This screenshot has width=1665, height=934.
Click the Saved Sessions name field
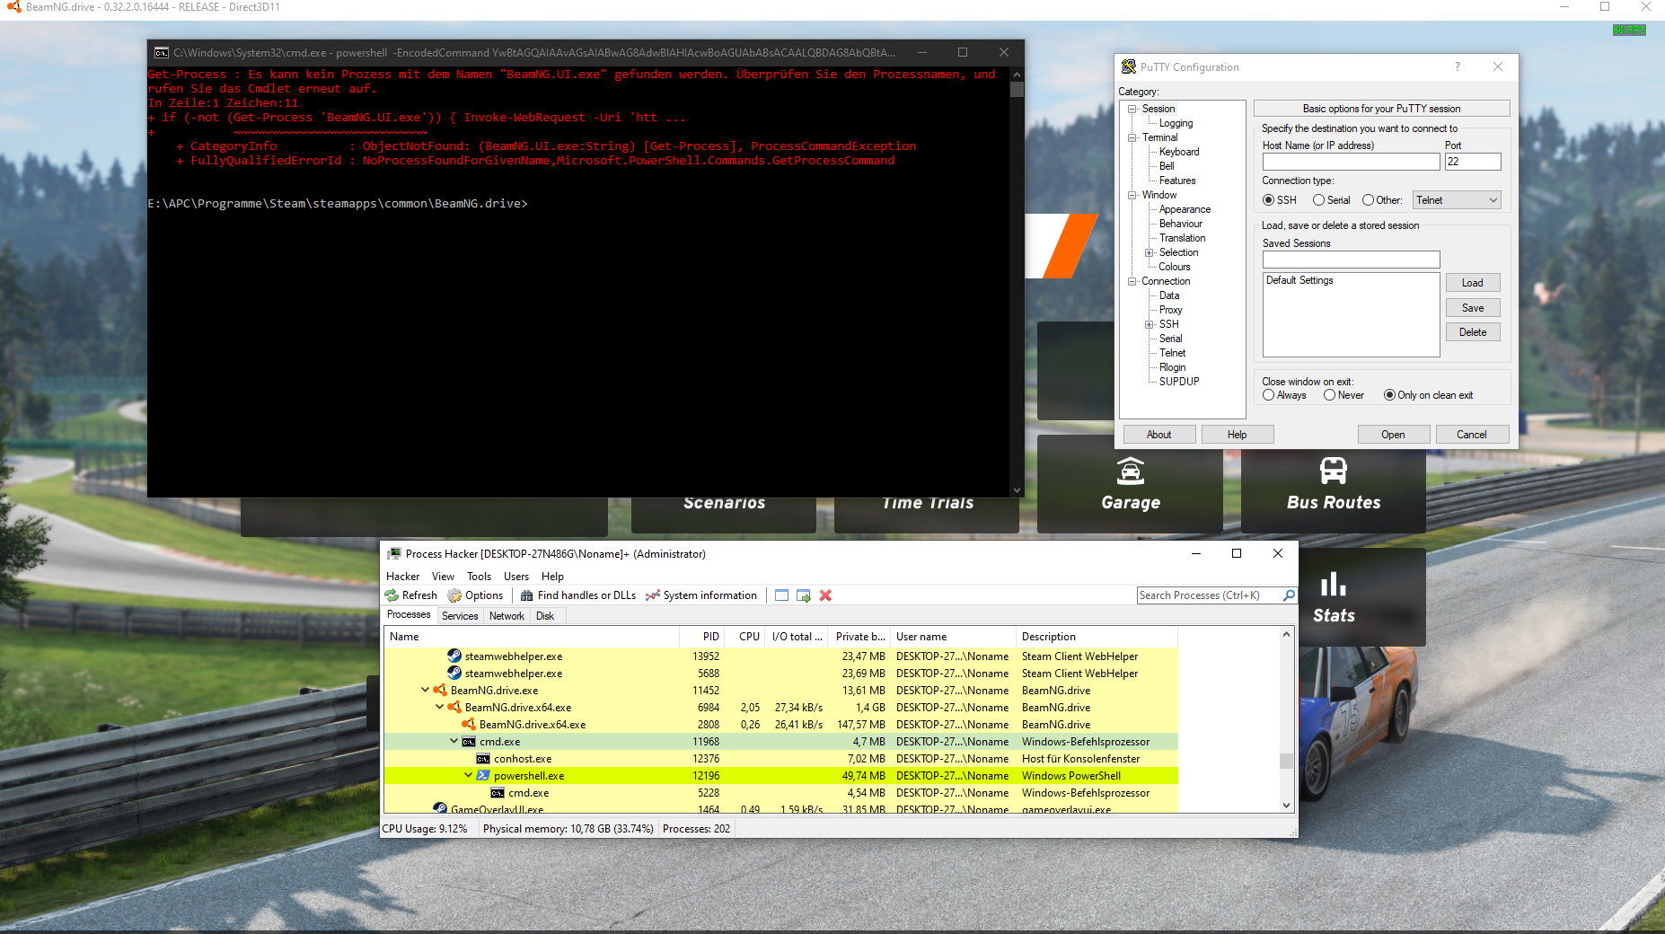pyautogui.click(x=1351, y=260)
